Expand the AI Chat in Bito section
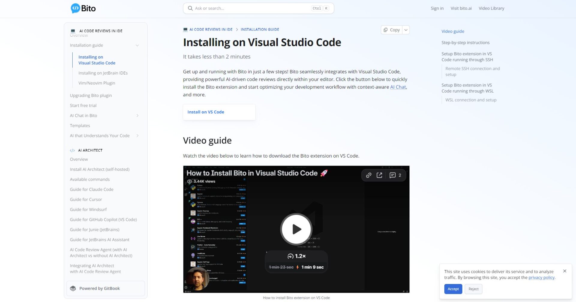The height and width of the screenshot is (302, 576). point(137,116)
